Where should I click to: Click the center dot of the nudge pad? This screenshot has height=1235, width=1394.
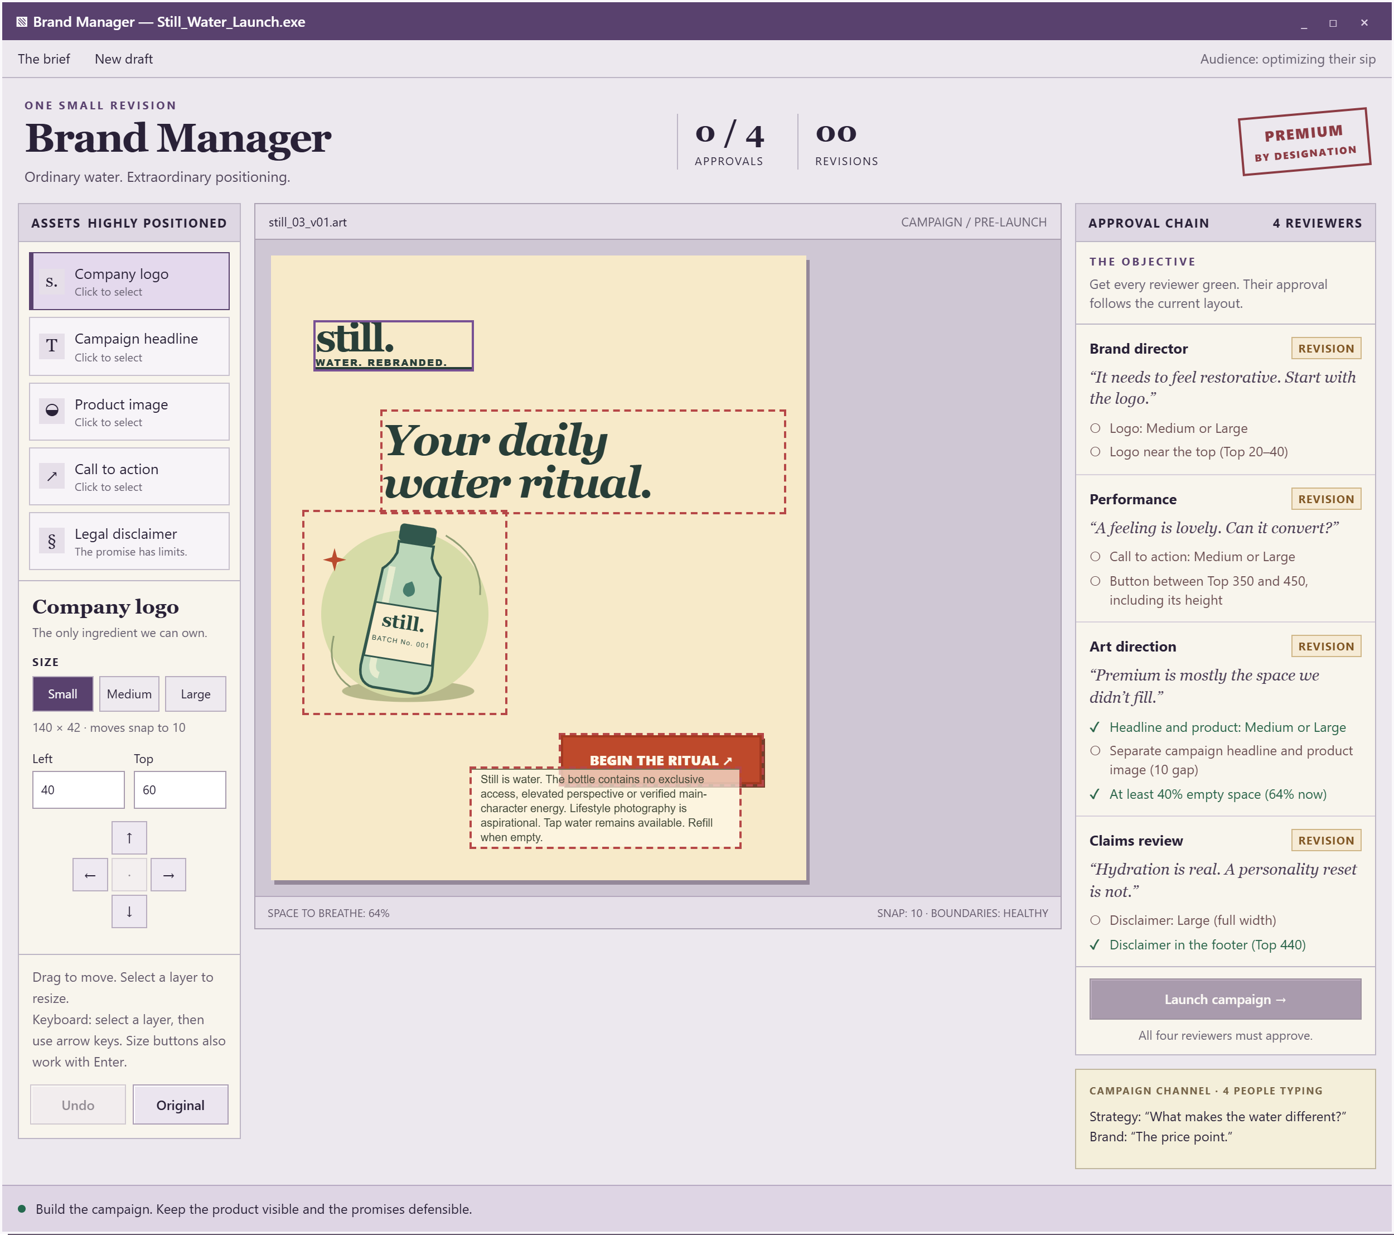pos(129,875)
